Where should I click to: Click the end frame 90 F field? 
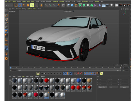pos(125,70)
